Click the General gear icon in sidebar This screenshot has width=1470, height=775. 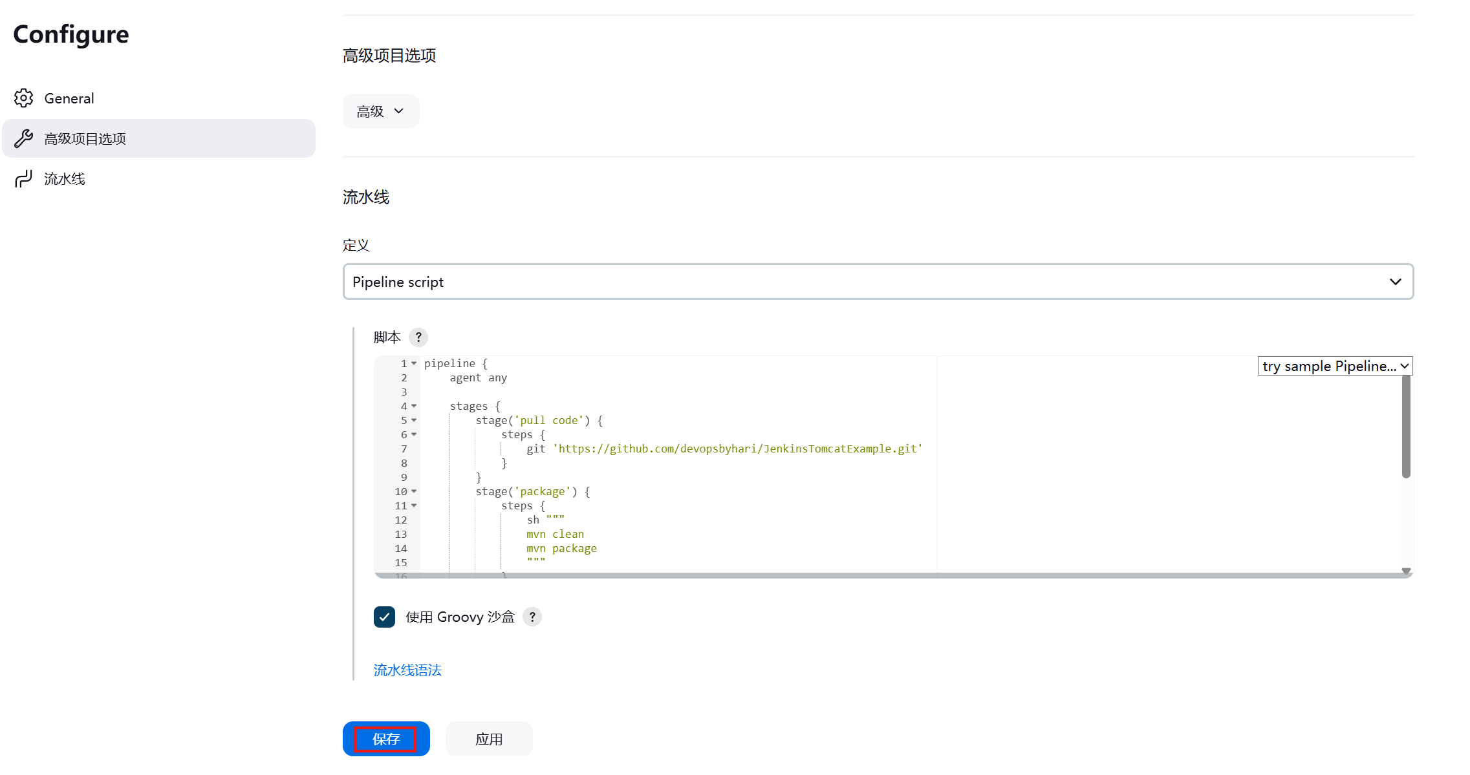click(24, 98)
